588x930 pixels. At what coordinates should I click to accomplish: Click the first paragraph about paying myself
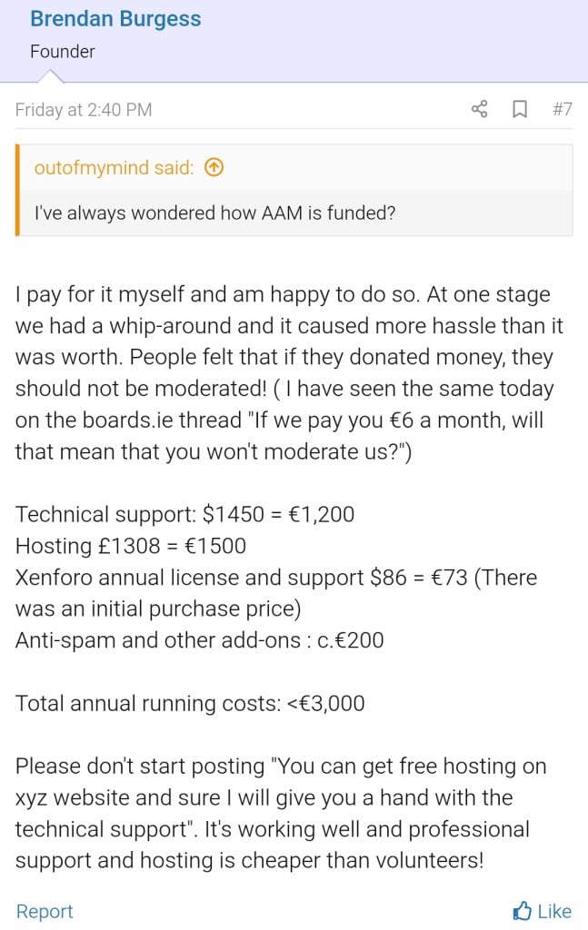pyautogui.click(x=289, y=373)
